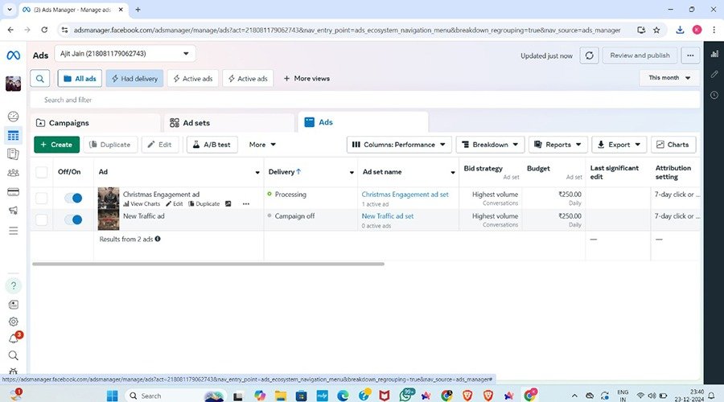Open the Reports dropdown
Viewport: 724px width, 402px height.
pos(557,145)
